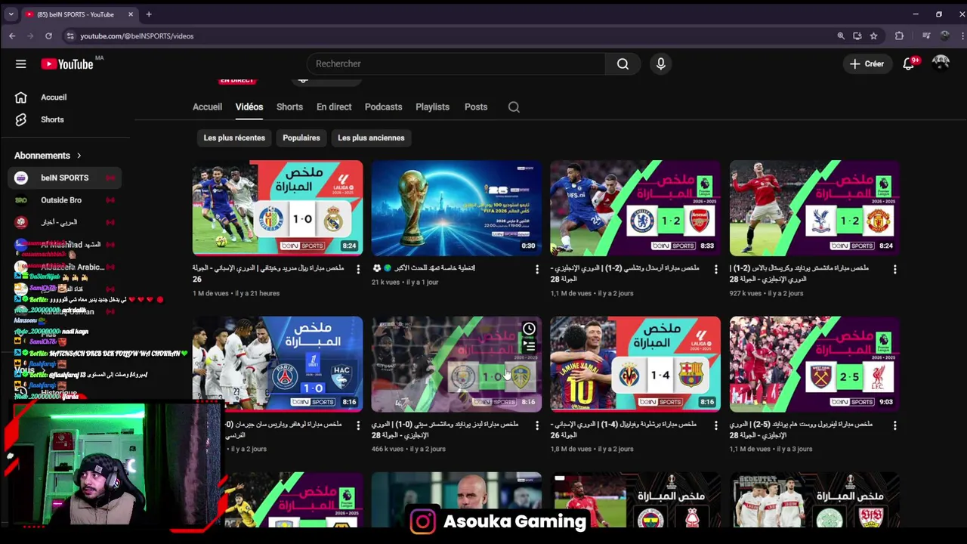Go back with the browser back arrow
967x544 pixels.
[12, 36]
